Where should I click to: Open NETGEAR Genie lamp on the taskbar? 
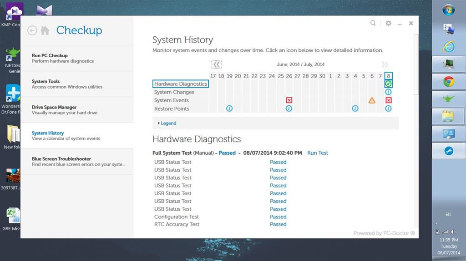[448, 99]
